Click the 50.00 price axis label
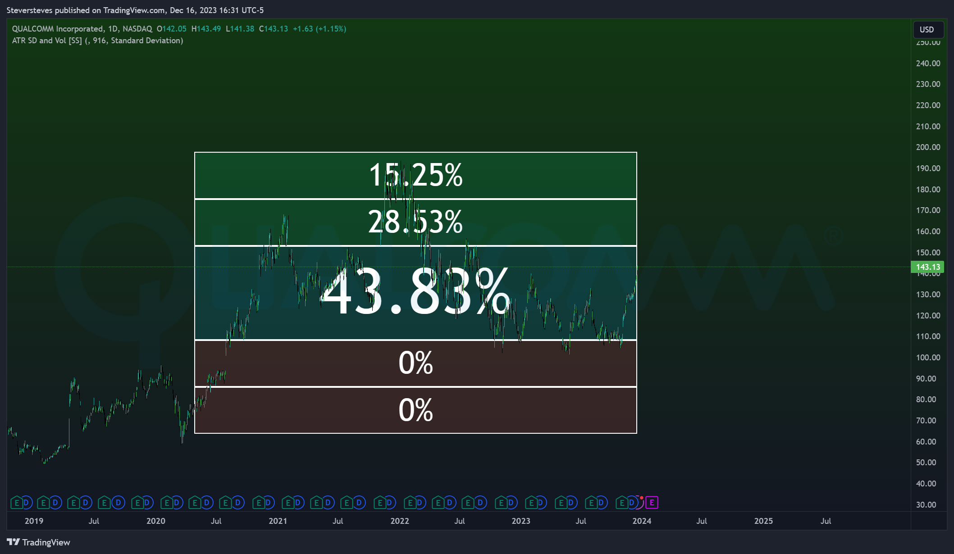The width and height of the screenshot is (954, 554). pos(926,463)
